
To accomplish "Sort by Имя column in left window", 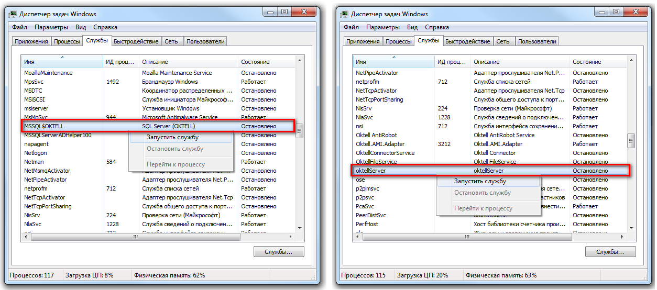I will click(x=62, y=62).
